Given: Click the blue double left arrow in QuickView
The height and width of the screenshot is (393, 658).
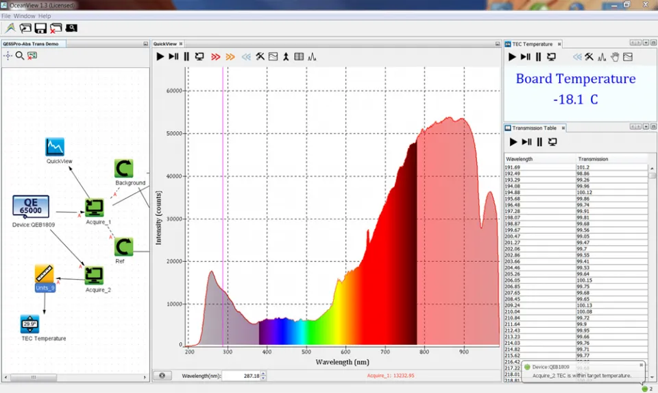Looking at the screenshot, I should tap(246, 57).
